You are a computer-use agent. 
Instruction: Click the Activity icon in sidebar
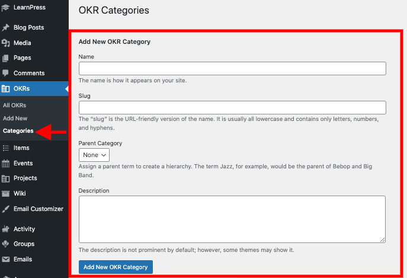click(x=6, y=229)
